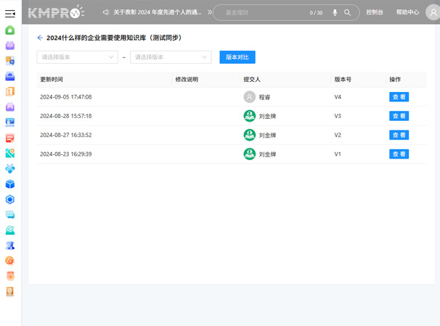Click 查看 for version V1
This screenshot has width=440, height=326.
399,154
